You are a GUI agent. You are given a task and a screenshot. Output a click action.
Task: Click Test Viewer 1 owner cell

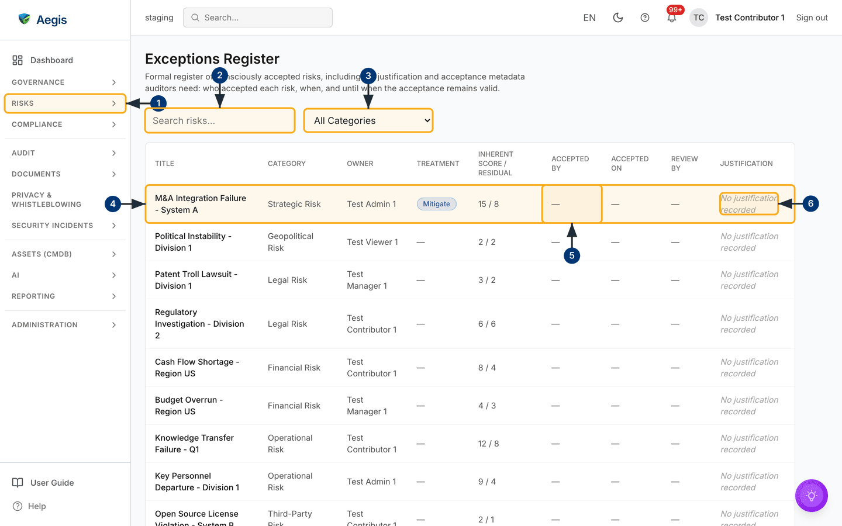[372, 242]
